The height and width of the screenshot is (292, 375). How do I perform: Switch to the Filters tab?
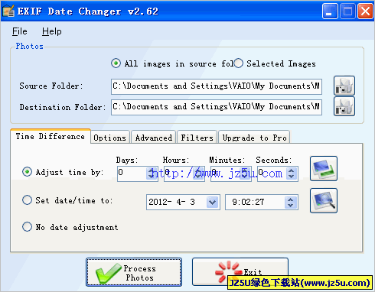[197, 138]
